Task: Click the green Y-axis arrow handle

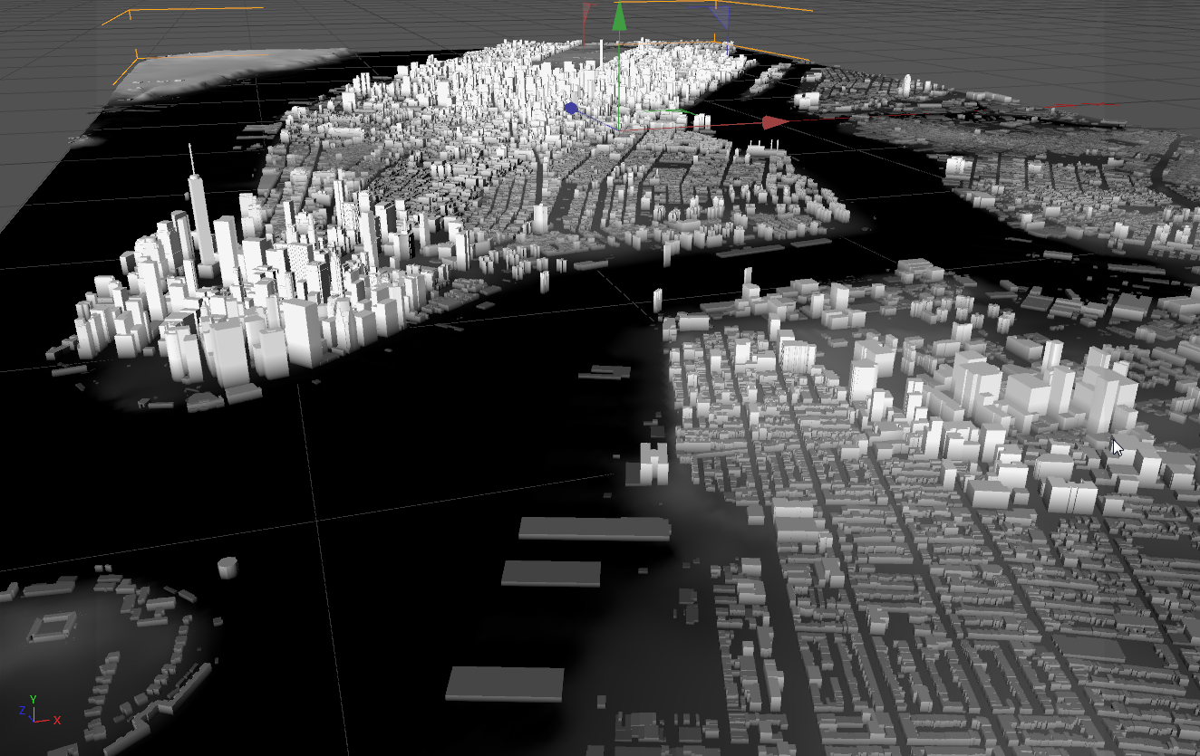Action: pyautogui.click(x=619, y=16)
